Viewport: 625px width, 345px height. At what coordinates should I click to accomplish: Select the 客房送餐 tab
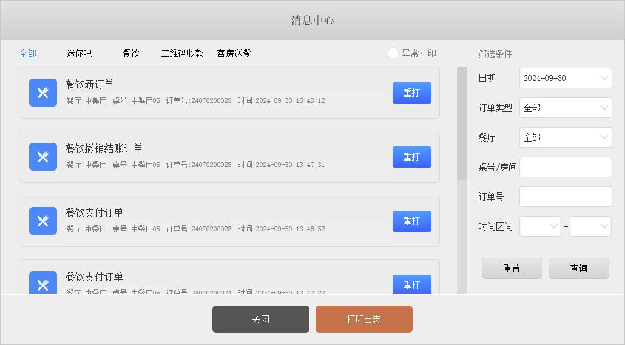tap(234, 53)
